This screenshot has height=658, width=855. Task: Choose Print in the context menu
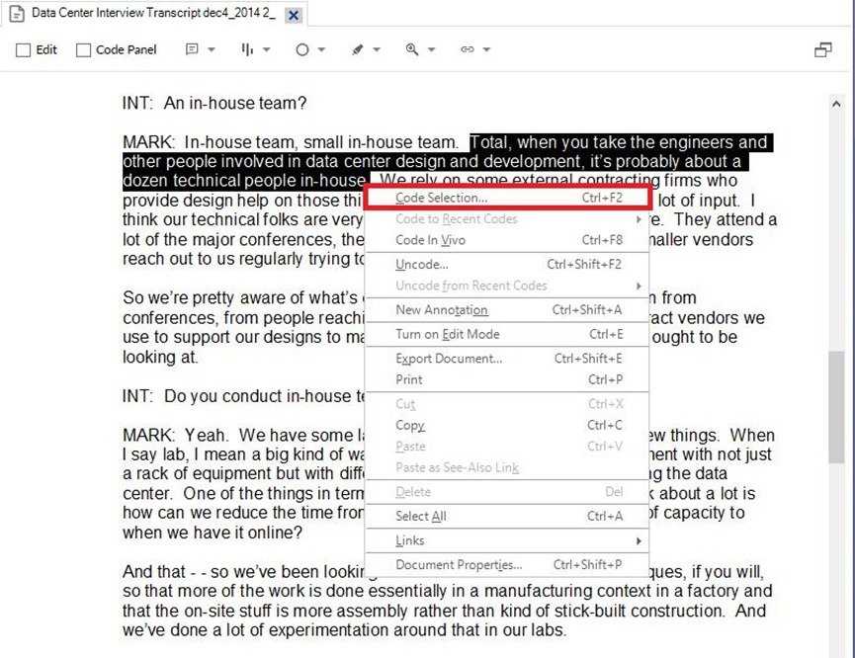tap(508, 380)
